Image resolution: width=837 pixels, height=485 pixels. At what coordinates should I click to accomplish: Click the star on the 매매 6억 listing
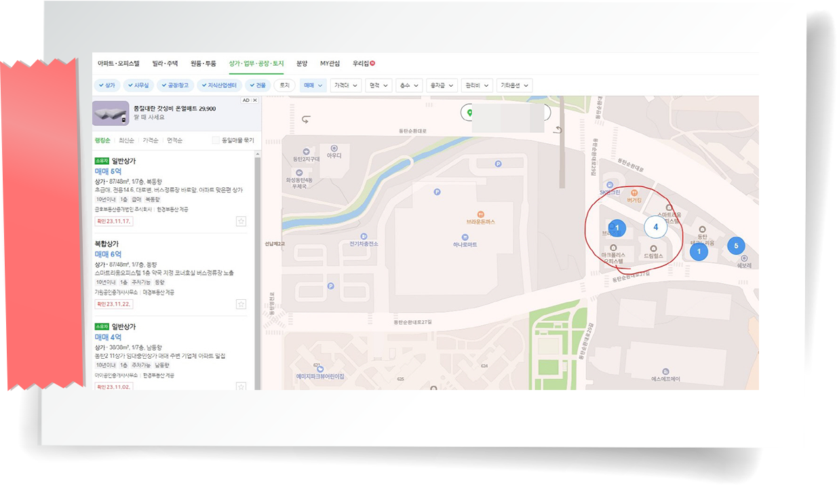[241, 304]
